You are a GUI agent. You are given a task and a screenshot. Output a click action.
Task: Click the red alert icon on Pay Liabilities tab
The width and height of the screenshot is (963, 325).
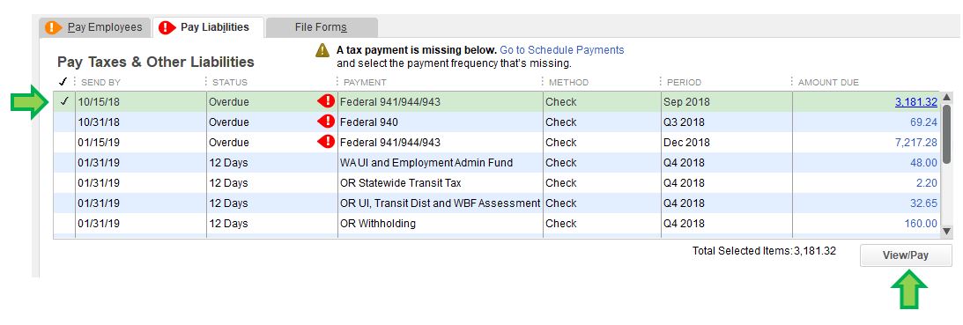pyautogui.click(x=167, y=27)
